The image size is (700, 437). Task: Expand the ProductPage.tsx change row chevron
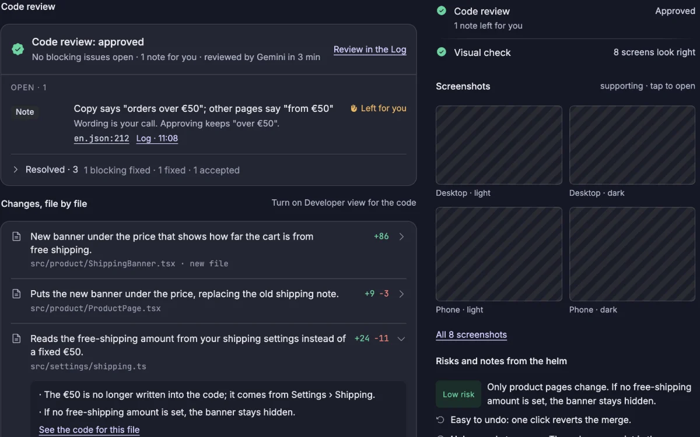(401, 294)
